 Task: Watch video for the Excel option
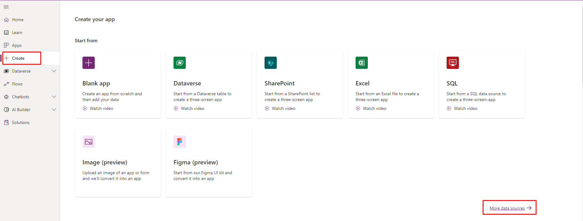(x=374, y=108)
